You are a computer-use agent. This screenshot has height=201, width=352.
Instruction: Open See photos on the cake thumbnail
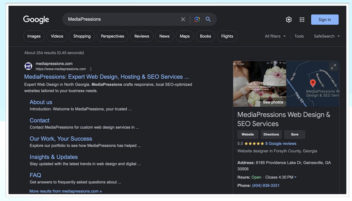pyautogui.click(x=273, y=102)
